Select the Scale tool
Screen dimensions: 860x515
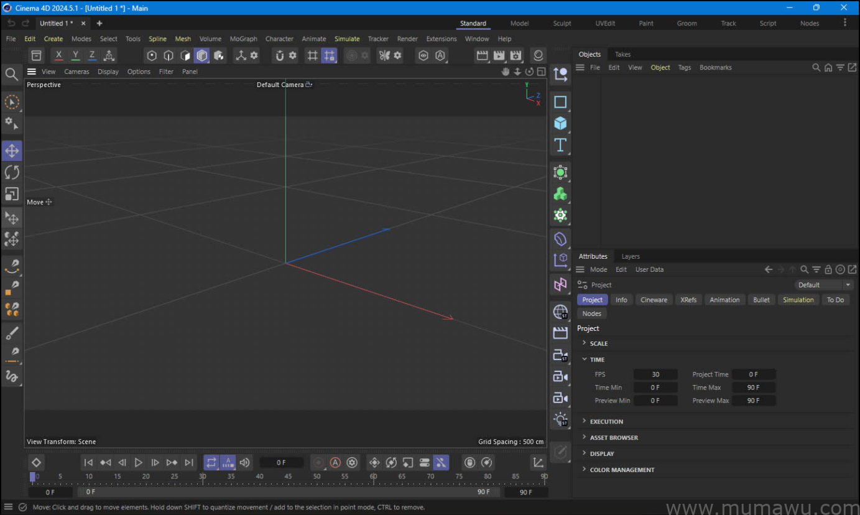pyautogui.click(x=12, y=194)
